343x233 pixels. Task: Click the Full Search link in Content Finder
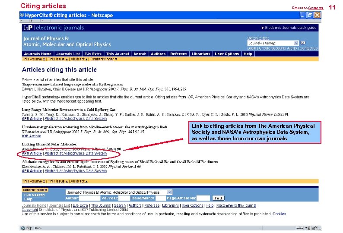35,195
